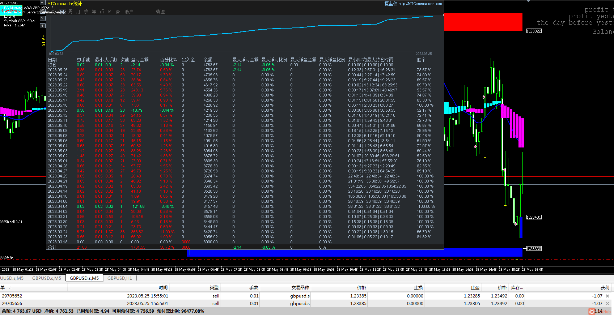Screen dimensions: 614x317
Task: Click the 余额 column header in statistics
Action: pos(208,60)
